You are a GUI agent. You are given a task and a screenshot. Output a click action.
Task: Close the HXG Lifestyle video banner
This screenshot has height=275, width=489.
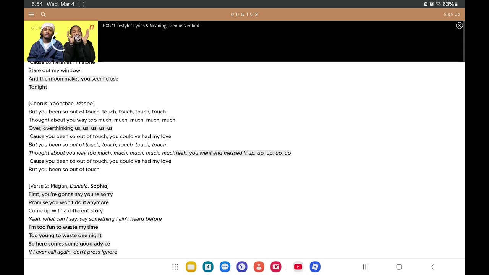click(459, 26)
